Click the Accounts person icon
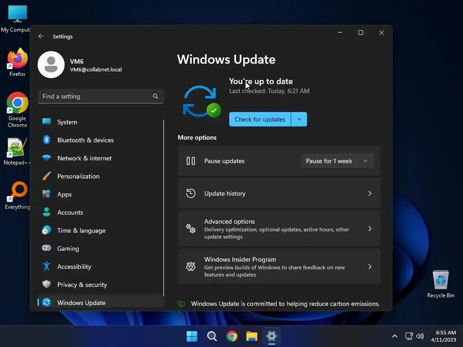The image size is (463, 347). 47,212
